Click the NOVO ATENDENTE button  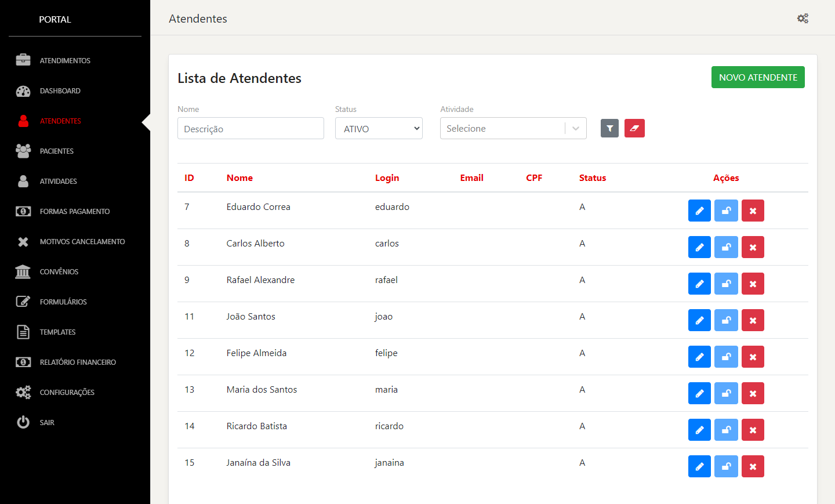coord(757,77)
